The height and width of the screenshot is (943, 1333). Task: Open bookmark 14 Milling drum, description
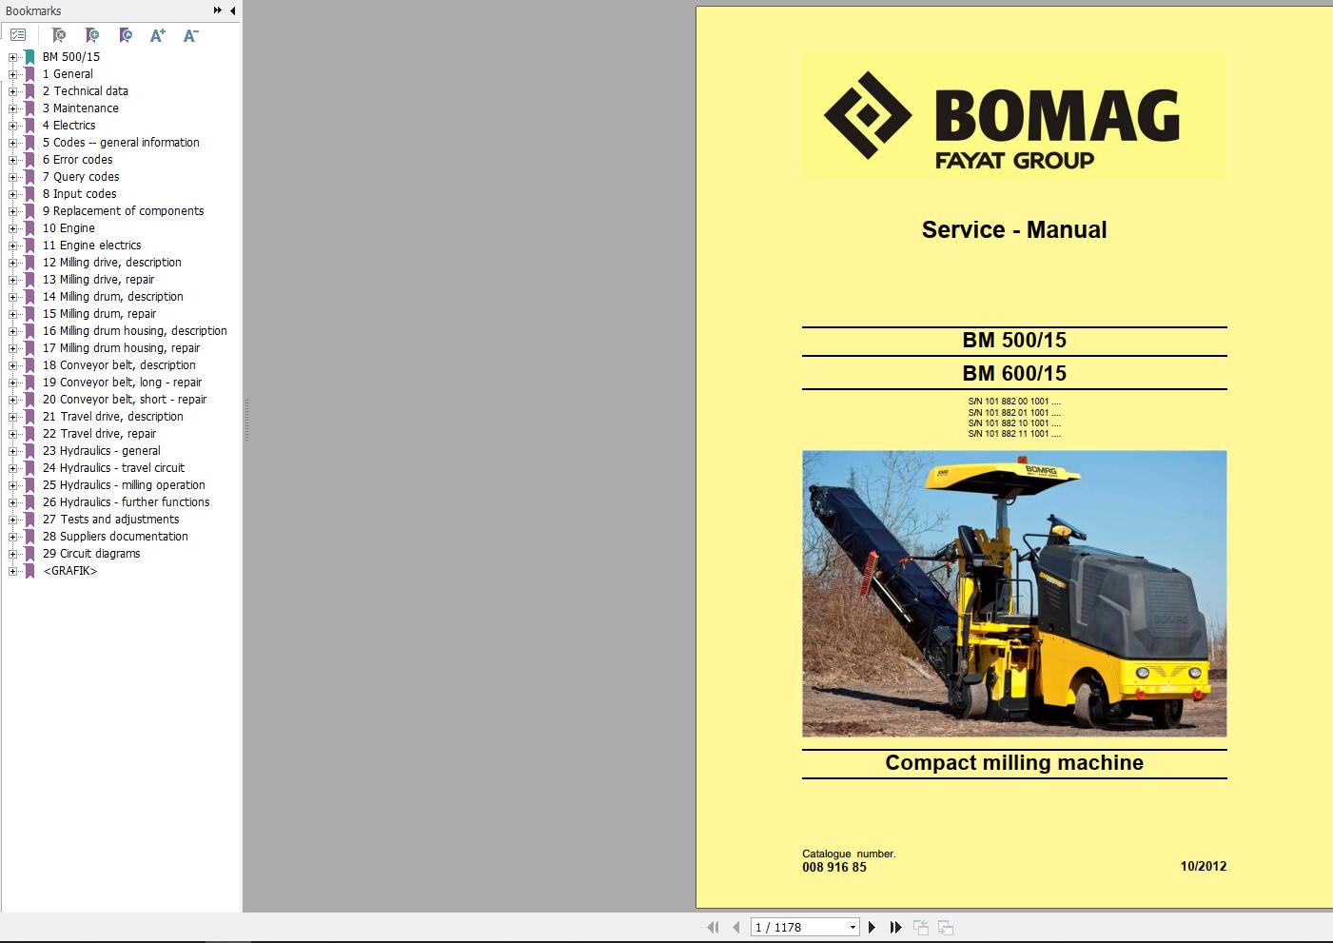tap(112, 297)
